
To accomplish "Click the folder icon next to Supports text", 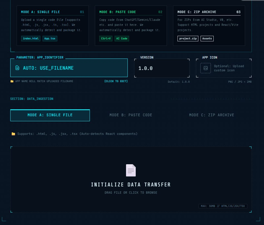I will (x=13, y=134).
